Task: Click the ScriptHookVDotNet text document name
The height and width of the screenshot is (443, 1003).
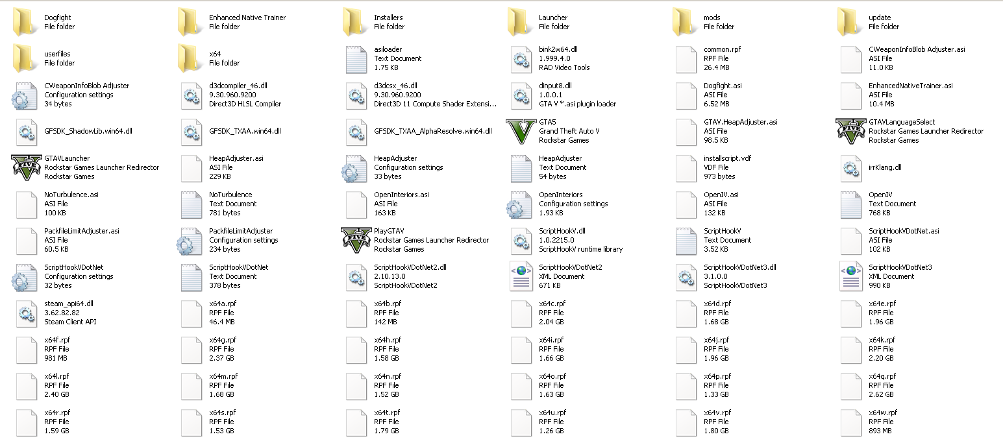Action: tap(239, 267)
